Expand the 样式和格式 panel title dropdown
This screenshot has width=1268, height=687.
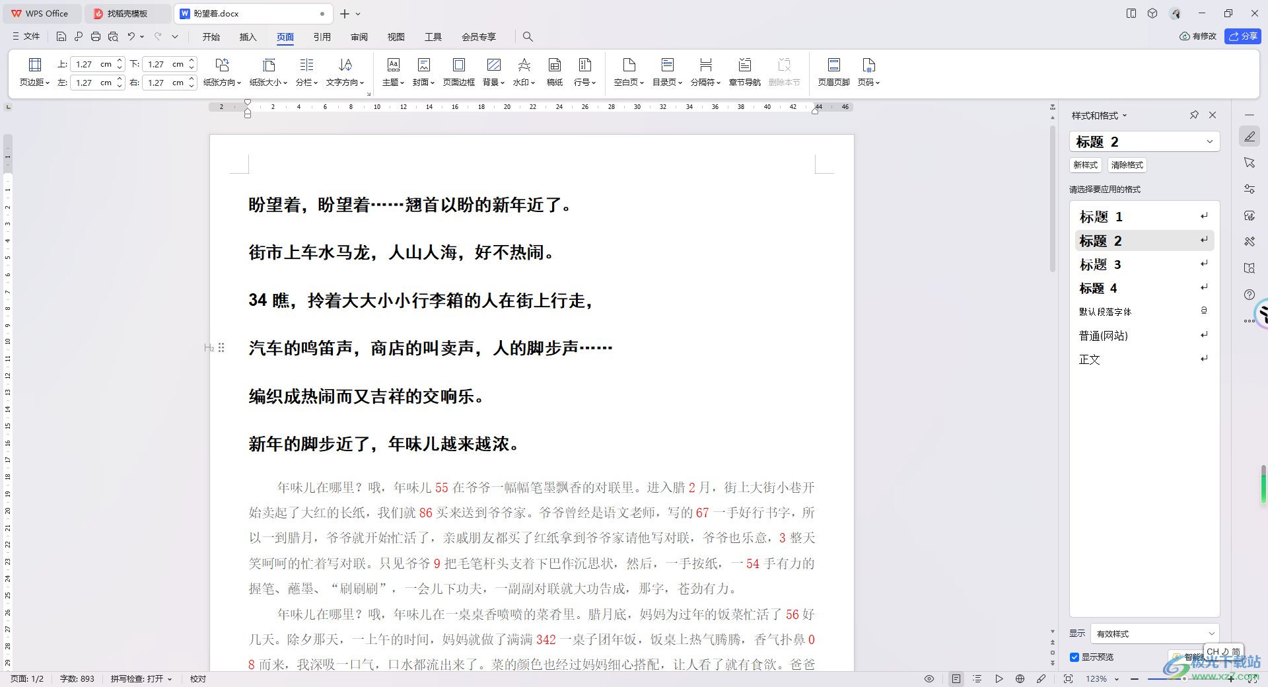(x=1125, y=116)
